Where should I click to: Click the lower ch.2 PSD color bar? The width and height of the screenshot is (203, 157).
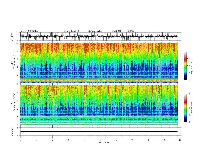coord(185,108)
